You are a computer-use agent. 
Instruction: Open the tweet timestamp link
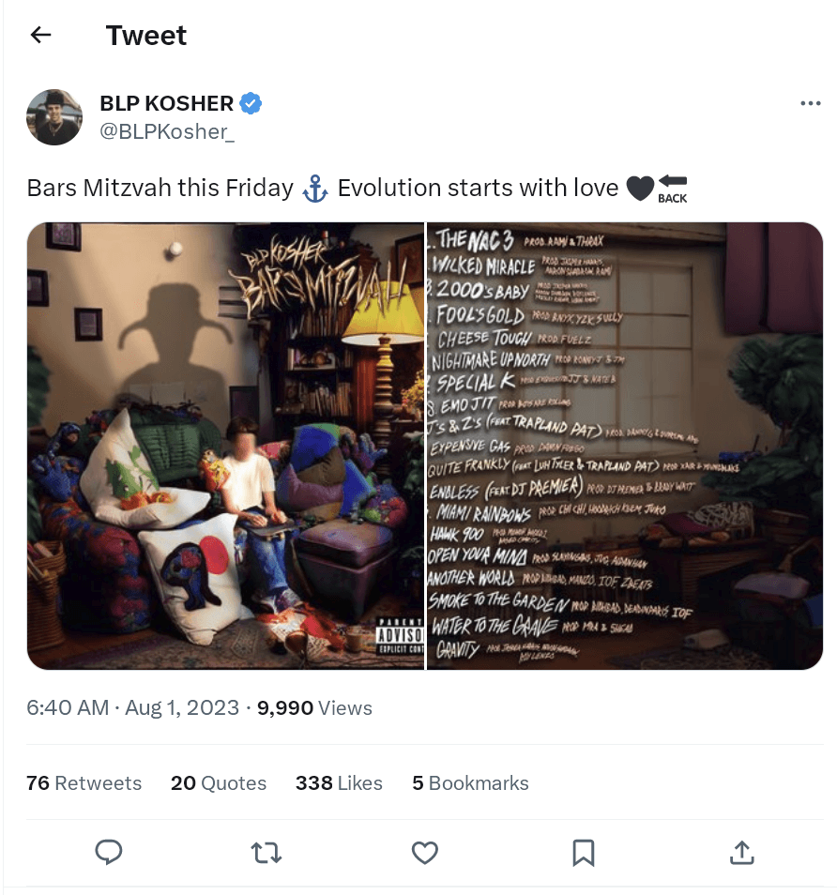[x=133, y=707]
